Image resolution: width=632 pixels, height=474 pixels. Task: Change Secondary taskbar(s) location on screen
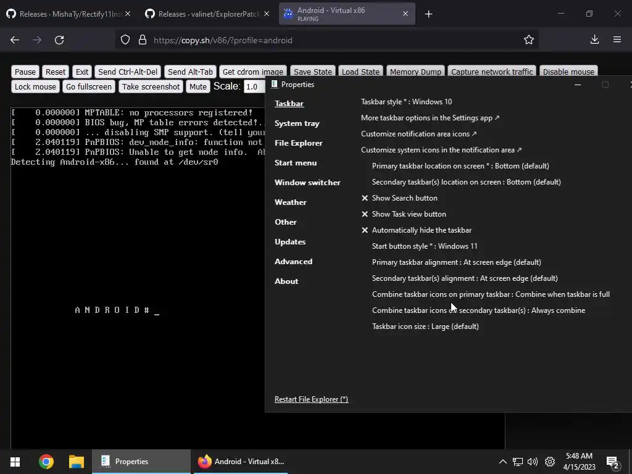point(467,182)
